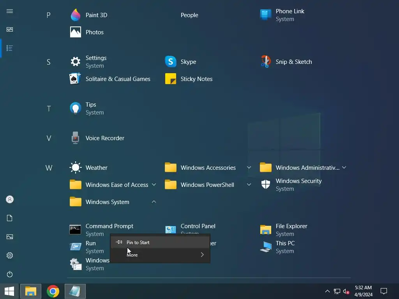Switch to the notepad-like taskbar app
The height and width of the screenshot is (299, 399).
(75, 291)
